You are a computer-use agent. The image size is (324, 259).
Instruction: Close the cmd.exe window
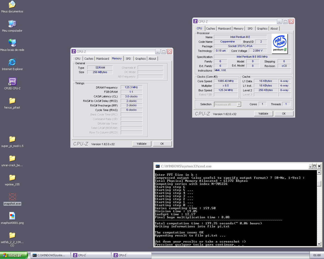pyautogui.click(x=319, y=166)
